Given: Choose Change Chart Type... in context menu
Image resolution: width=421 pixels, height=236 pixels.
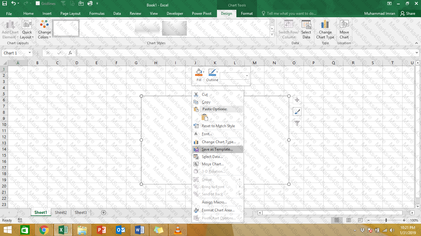Looking at the screenshot, I should (x=218, y=142).
